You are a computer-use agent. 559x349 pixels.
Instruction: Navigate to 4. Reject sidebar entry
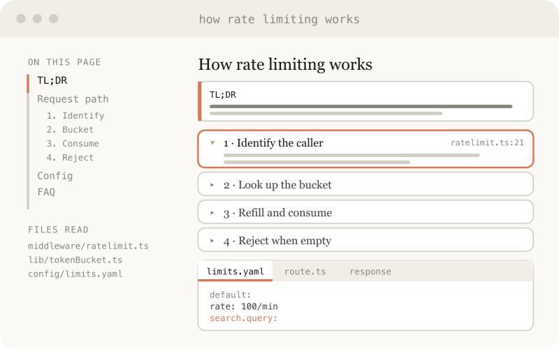point(70,158)
